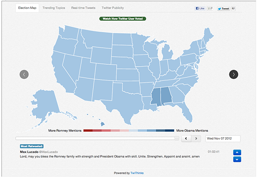Click the date field Wed Nov 07 2012

[223, 139]
